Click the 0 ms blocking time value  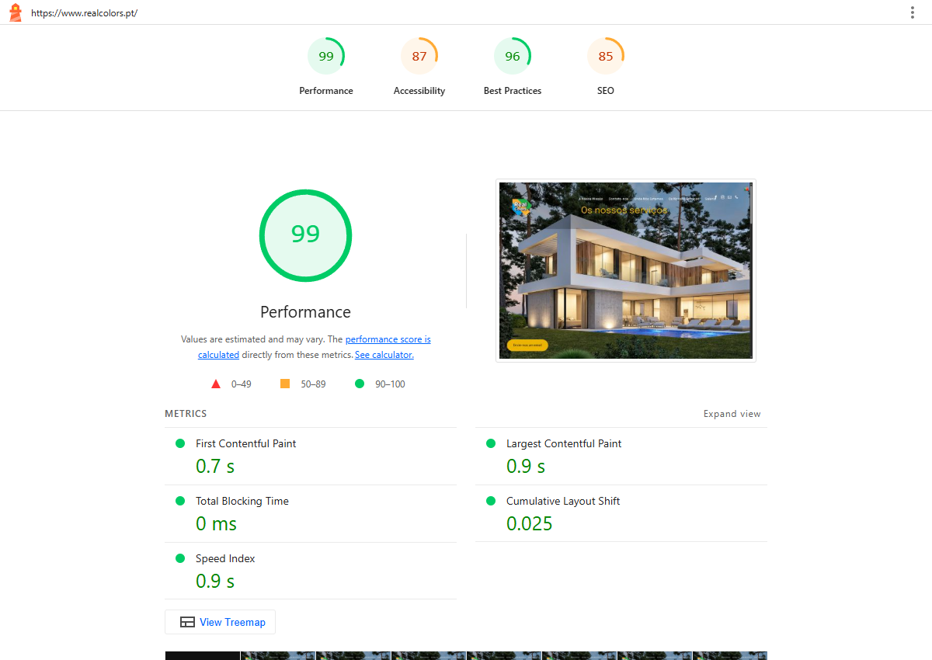[x=216, y=524]
